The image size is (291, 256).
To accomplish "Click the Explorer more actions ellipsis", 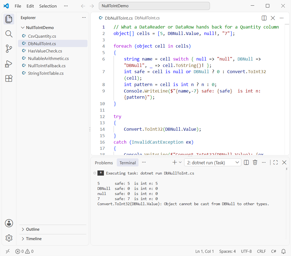I will 84,17.
